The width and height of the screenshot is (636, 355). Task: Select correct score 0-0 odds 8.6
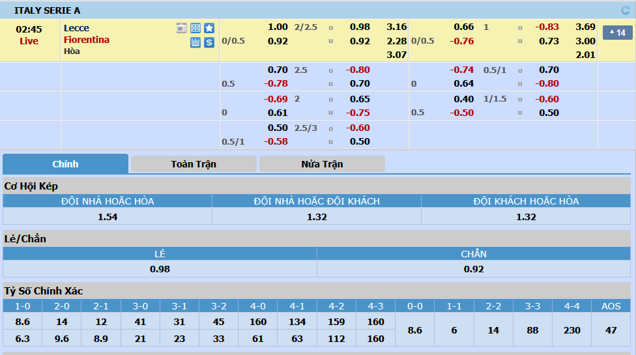pyautogui.click(x=415, y=330)
